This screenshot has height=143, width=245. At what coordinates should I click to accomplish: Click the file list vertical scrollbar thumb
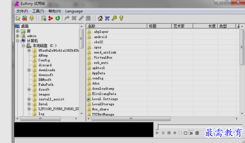tap(242, 47)
